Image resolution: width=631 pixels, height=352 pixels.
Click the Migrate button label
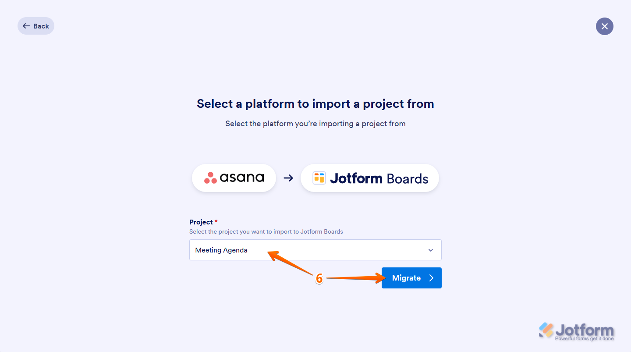click(406, 278)
